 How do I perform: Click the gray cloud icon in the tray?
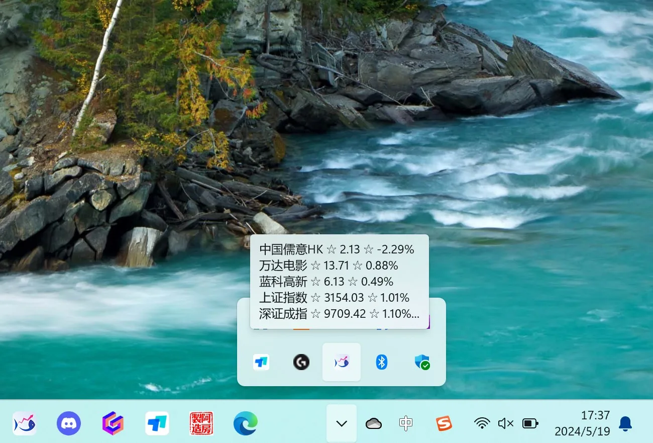coord(374,423)
